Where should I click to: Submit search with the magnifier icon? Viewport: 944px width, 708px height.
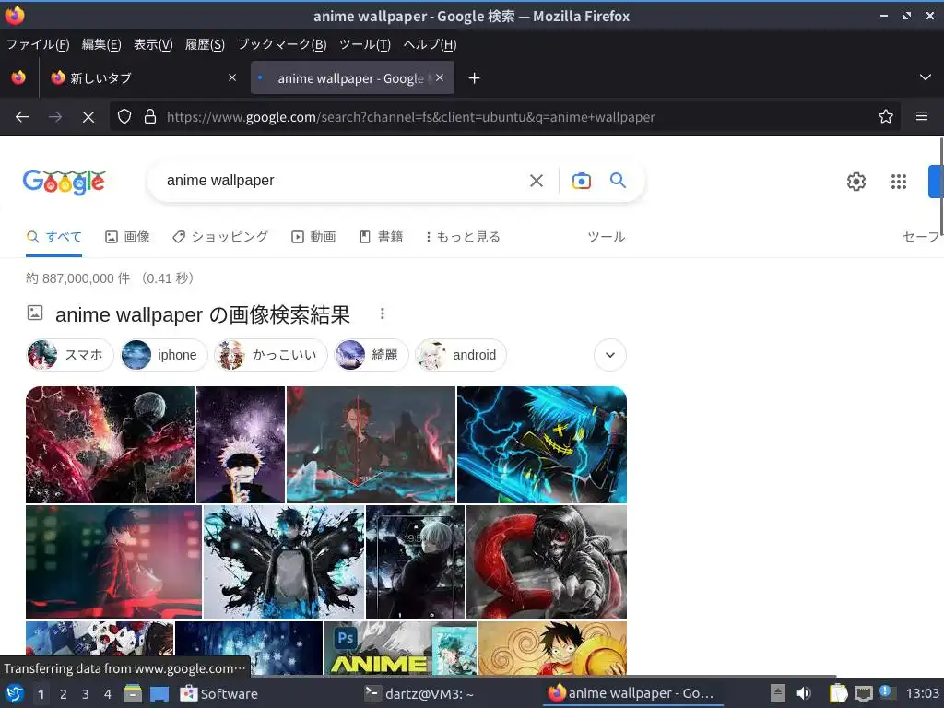pos(619,180)
